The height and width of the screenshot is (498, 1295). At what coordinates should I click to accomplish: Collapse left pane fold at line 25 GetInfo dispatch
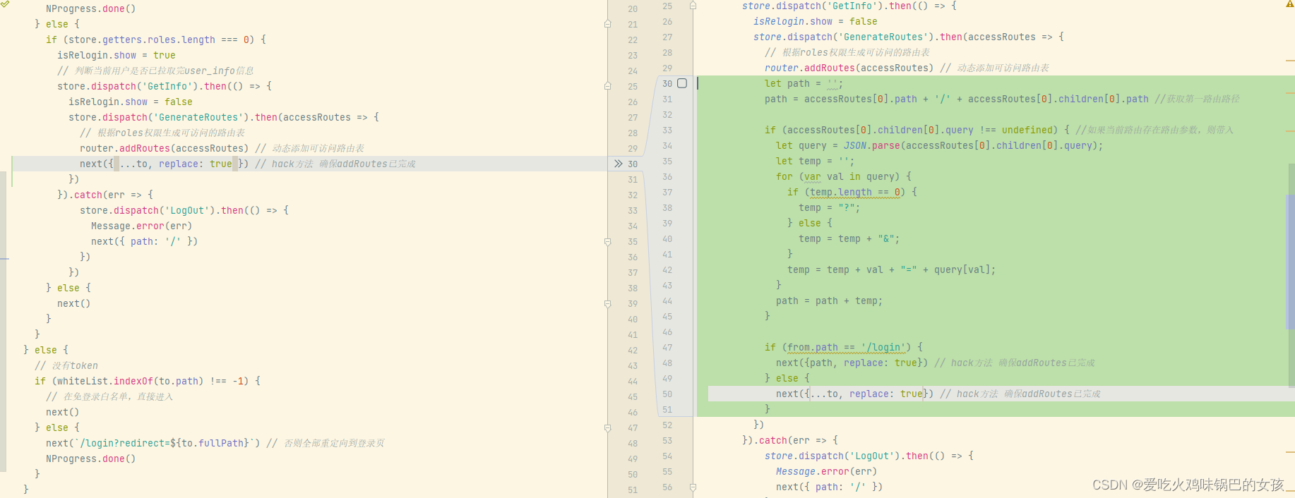point(607,86)
